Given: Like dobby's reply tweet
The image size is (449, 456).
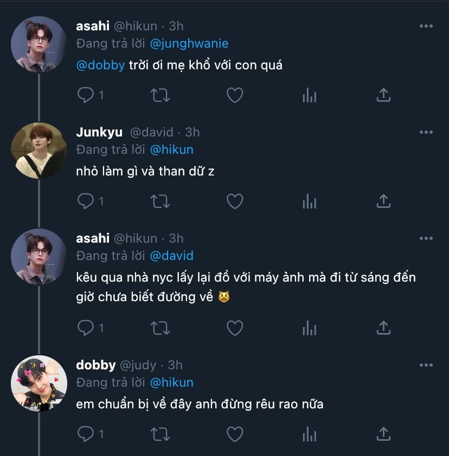Looking at the screenshot, I should pos(234,434).
